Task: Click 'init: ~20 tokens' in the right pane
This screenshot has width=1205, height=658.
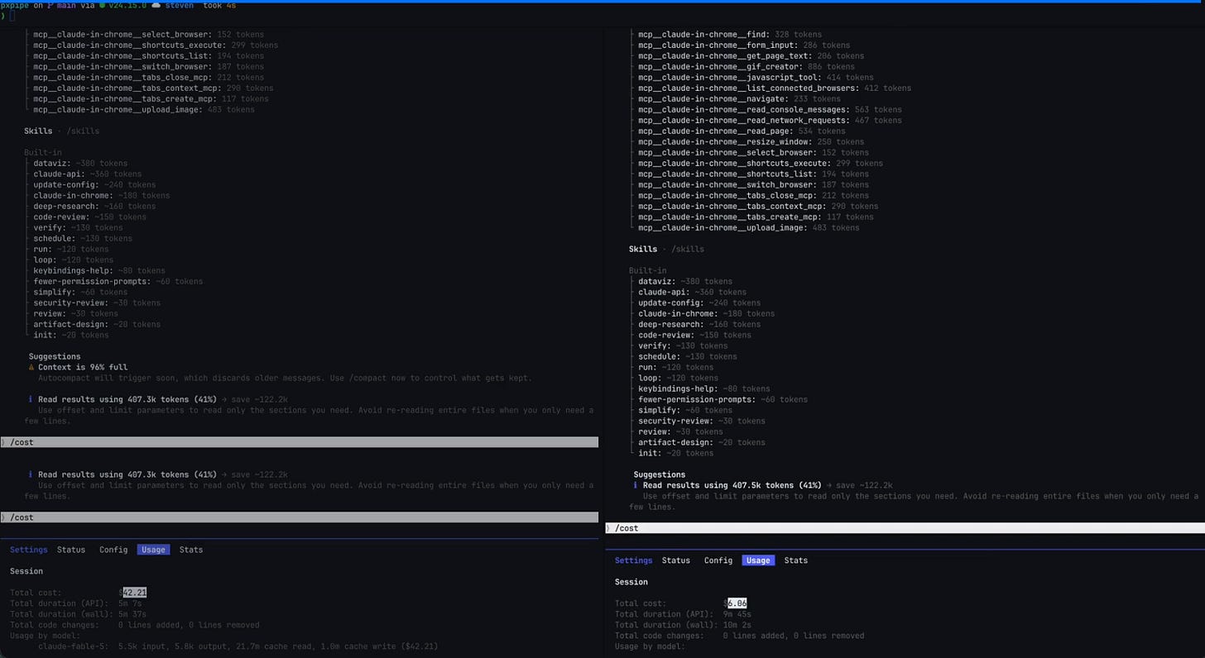Action: click(x=675, y=454)
